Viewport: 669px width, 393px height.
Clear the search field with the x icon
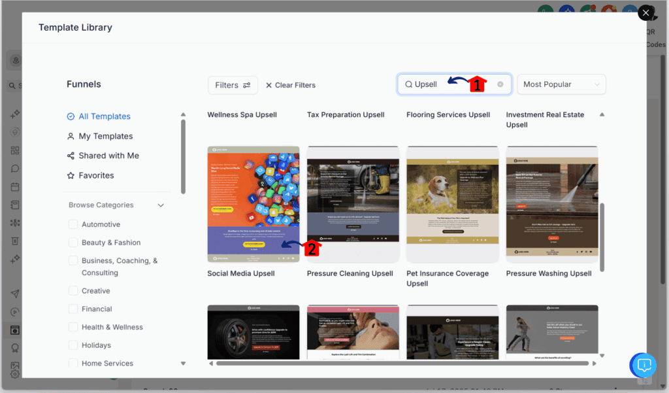(500, 84)
